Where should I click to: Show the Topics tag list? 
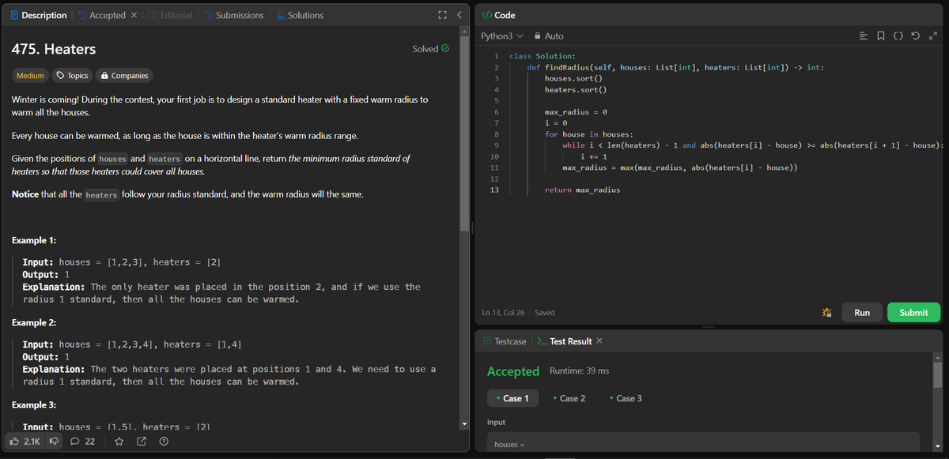click(x=72, y=76)
